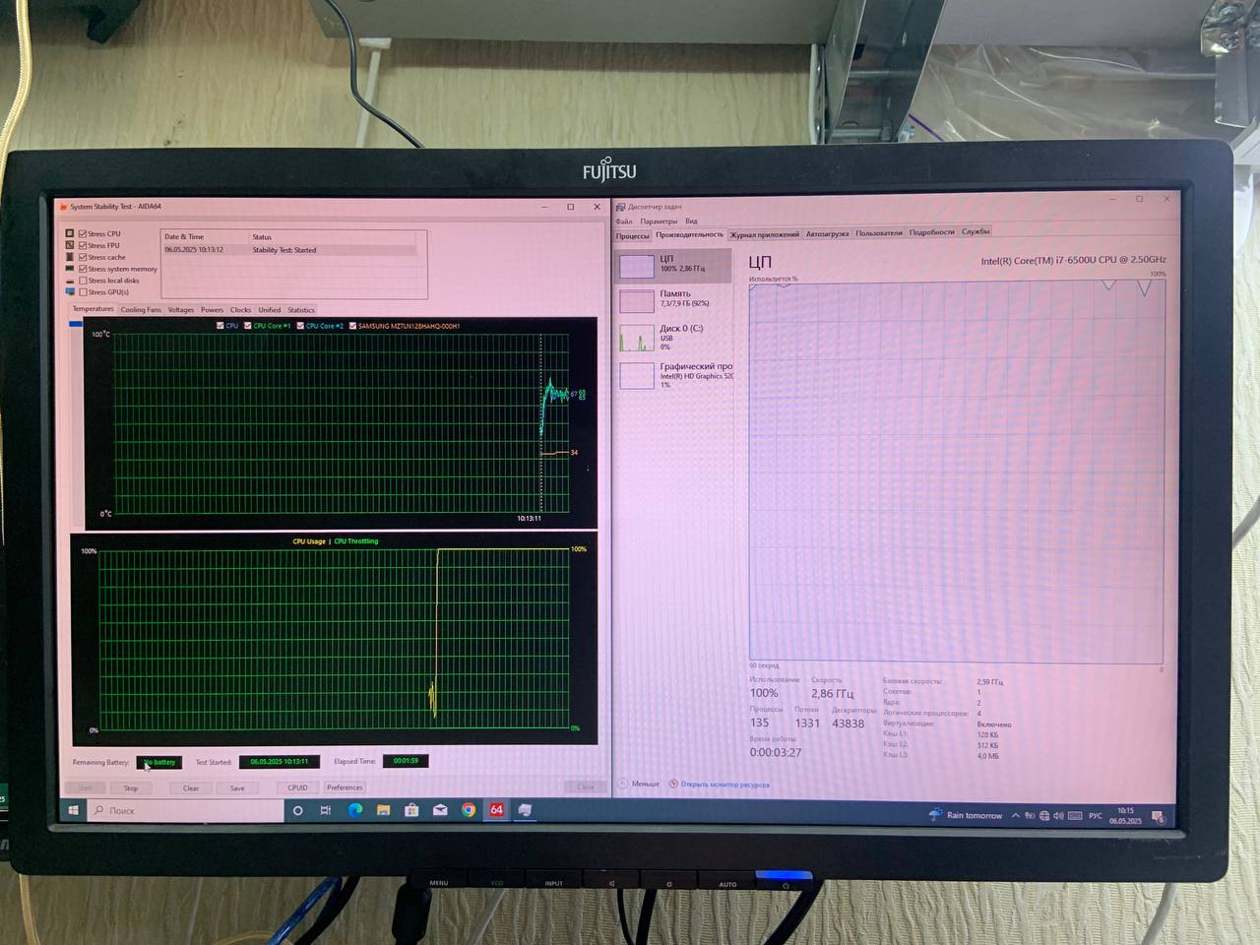Uncheck the Stress FPU checkbox

point(83,245)
